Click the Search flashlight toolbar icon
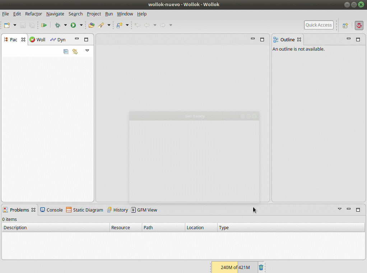This screenshot has width=367, height=273. pos(101,25)
